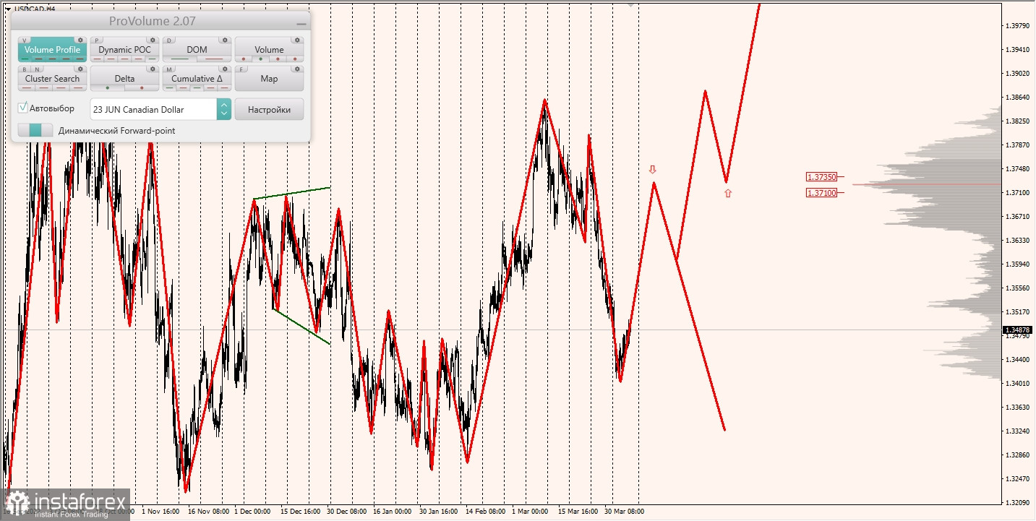Open Volume Profile settings gear
The height and width of the screenshot is (521, 1036).
tap(80, 40)
